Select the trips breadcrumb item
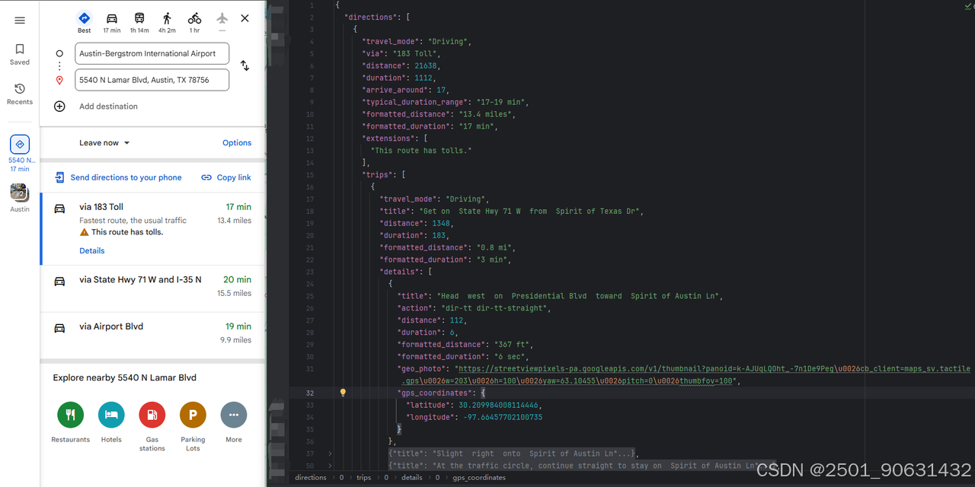Image resolution: width=975 pixels, height=487 pixels. [364, 478]
